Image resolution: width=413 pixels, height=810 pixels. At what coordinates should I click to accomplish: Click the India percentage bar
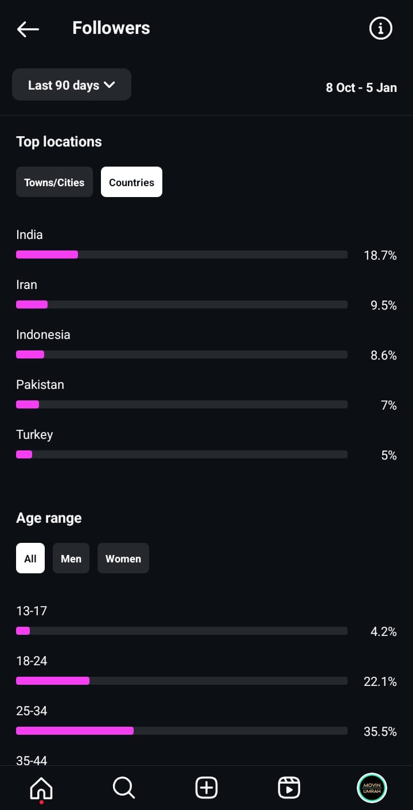(182, 254)
